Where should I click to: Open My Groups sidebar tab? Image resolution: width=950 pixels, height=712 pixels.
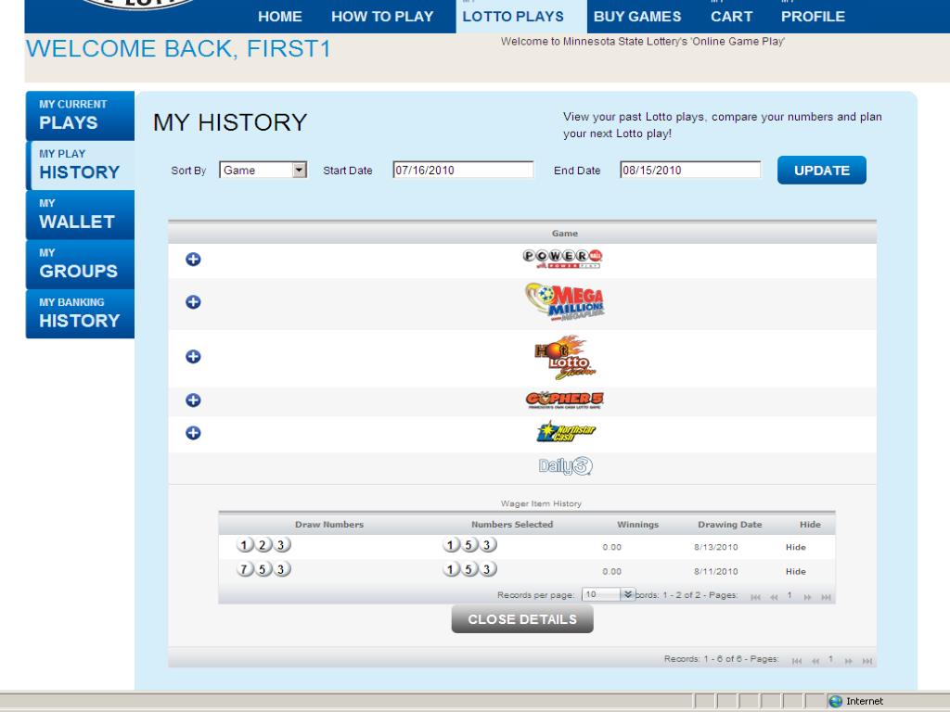pos(80,264)
